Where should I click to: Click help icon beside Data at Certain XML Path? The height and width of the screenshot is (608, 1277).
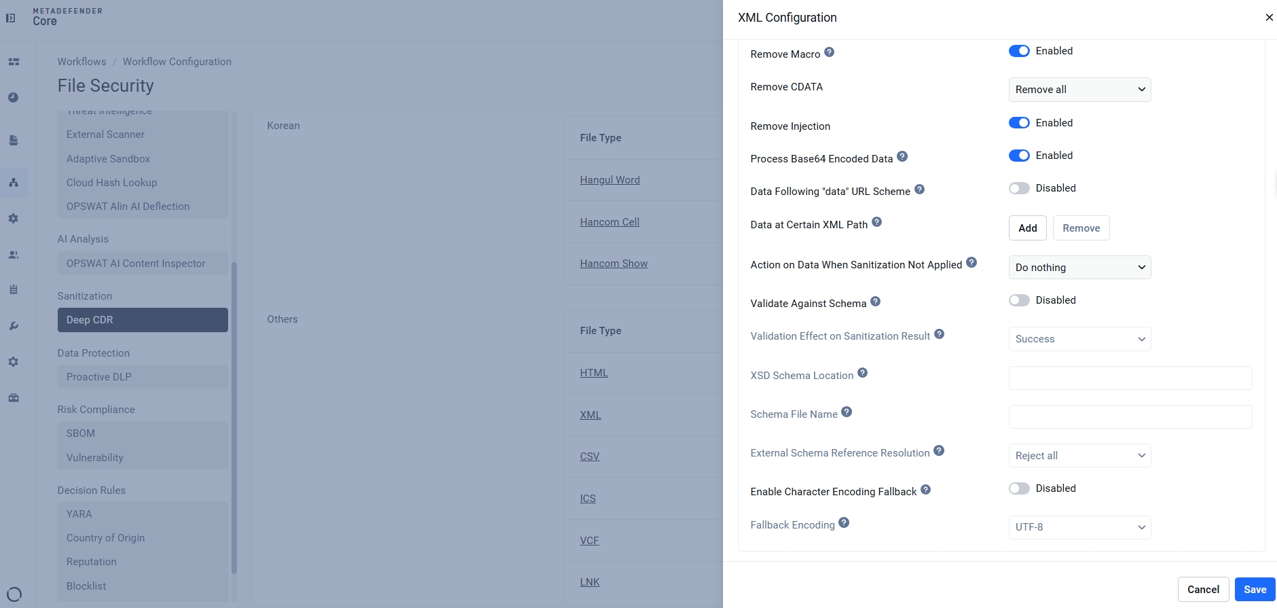point(877,222)
